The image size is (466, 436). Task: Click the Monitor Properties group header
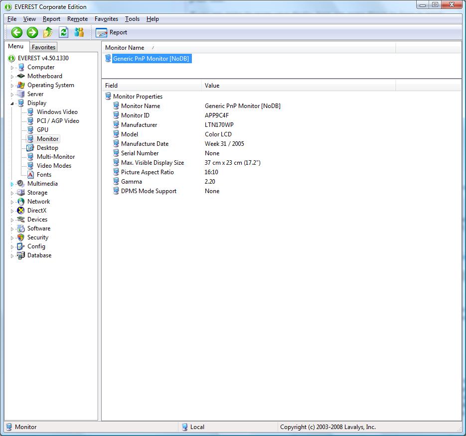[138, 97]
